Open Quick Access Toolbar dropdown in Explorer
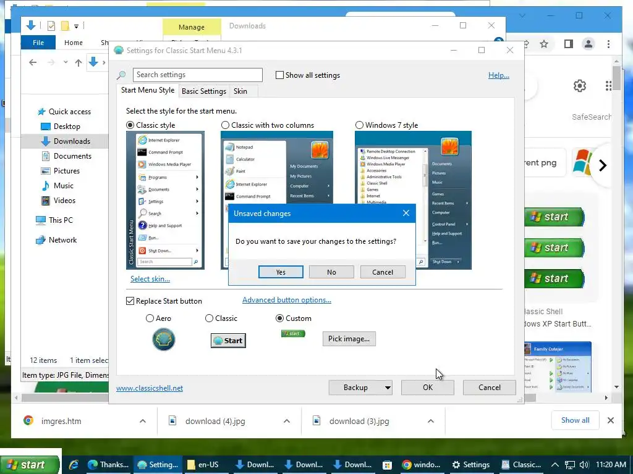633x474 pixels. click(x=76, y=27)
